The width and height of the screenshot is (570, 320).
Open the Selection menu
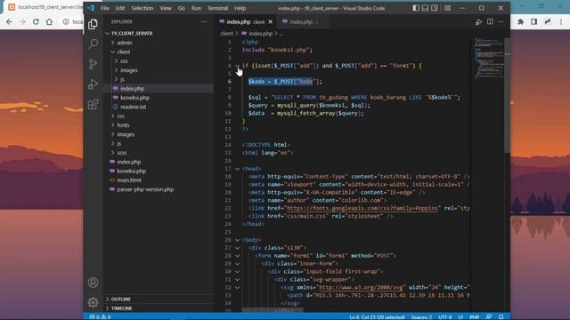click(142, 8)
